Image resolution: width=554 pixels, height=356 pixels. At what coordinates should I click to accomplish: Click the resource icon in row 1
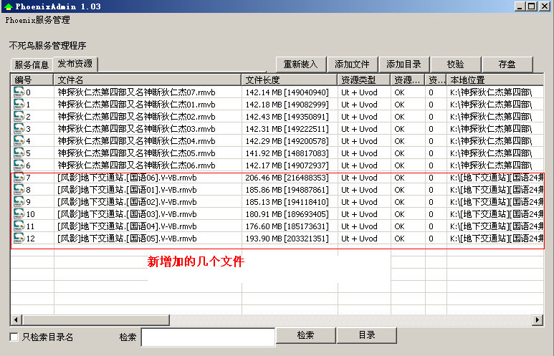19,104
